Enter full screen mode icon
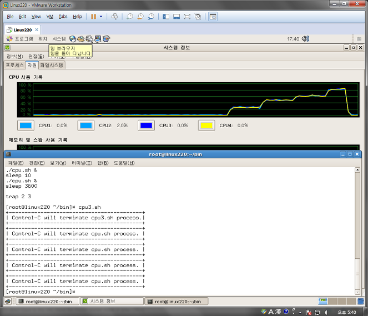The width and height of the screenshot is (368, 316). [187, 17]
